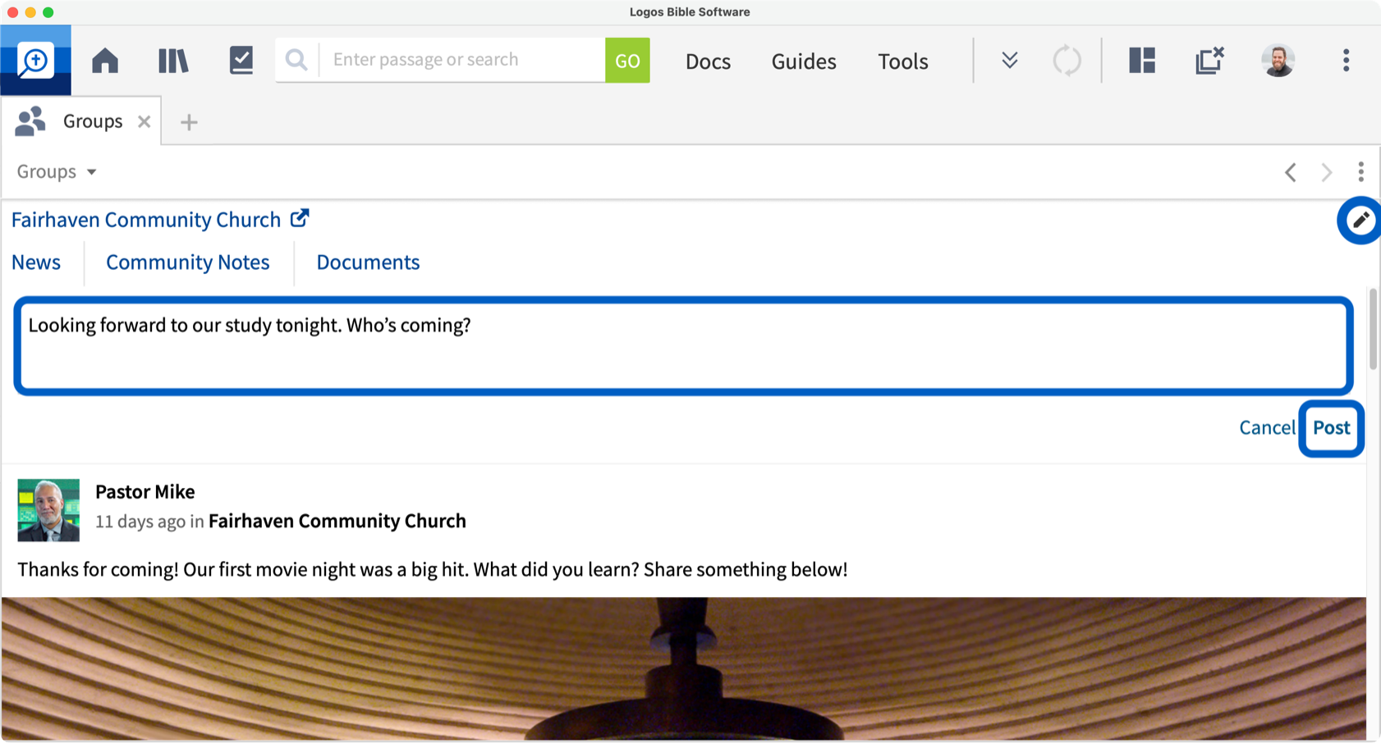The width and height of the screenshot is (1381, 743).
Task: Click the pencil compose post button
Action: (1360, 220)
